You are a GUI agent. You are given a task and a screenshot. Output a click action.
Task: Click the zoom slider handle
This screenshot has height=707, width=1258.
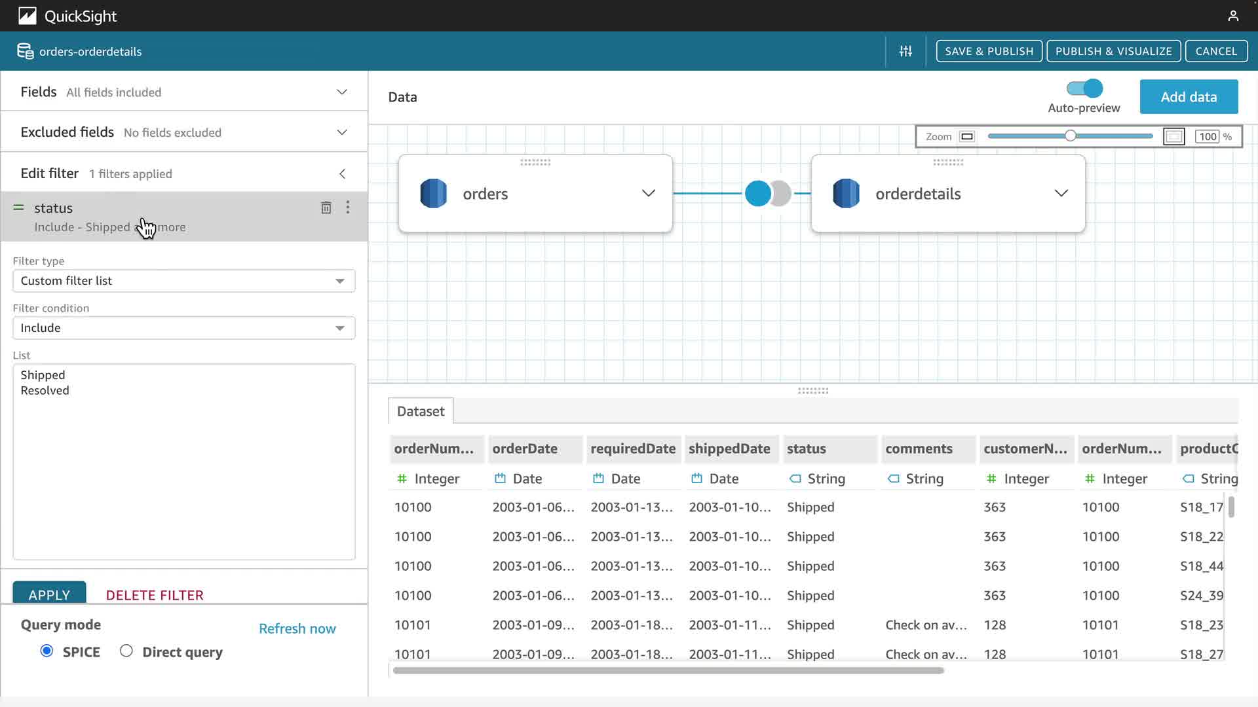(x=1070, y=136)
